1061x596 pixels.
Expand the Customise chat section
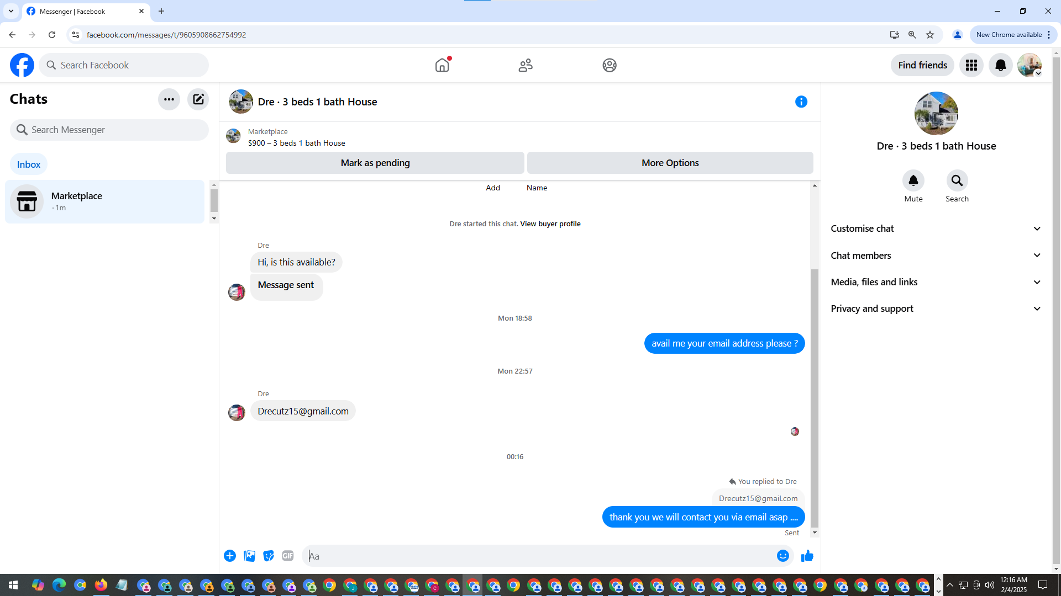pyautogui.click(x=936, y=228)
